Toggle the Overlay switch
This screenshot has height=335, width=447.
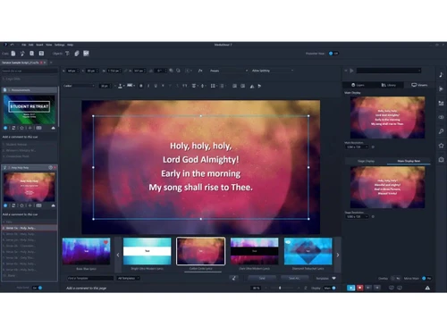point(396,279)
